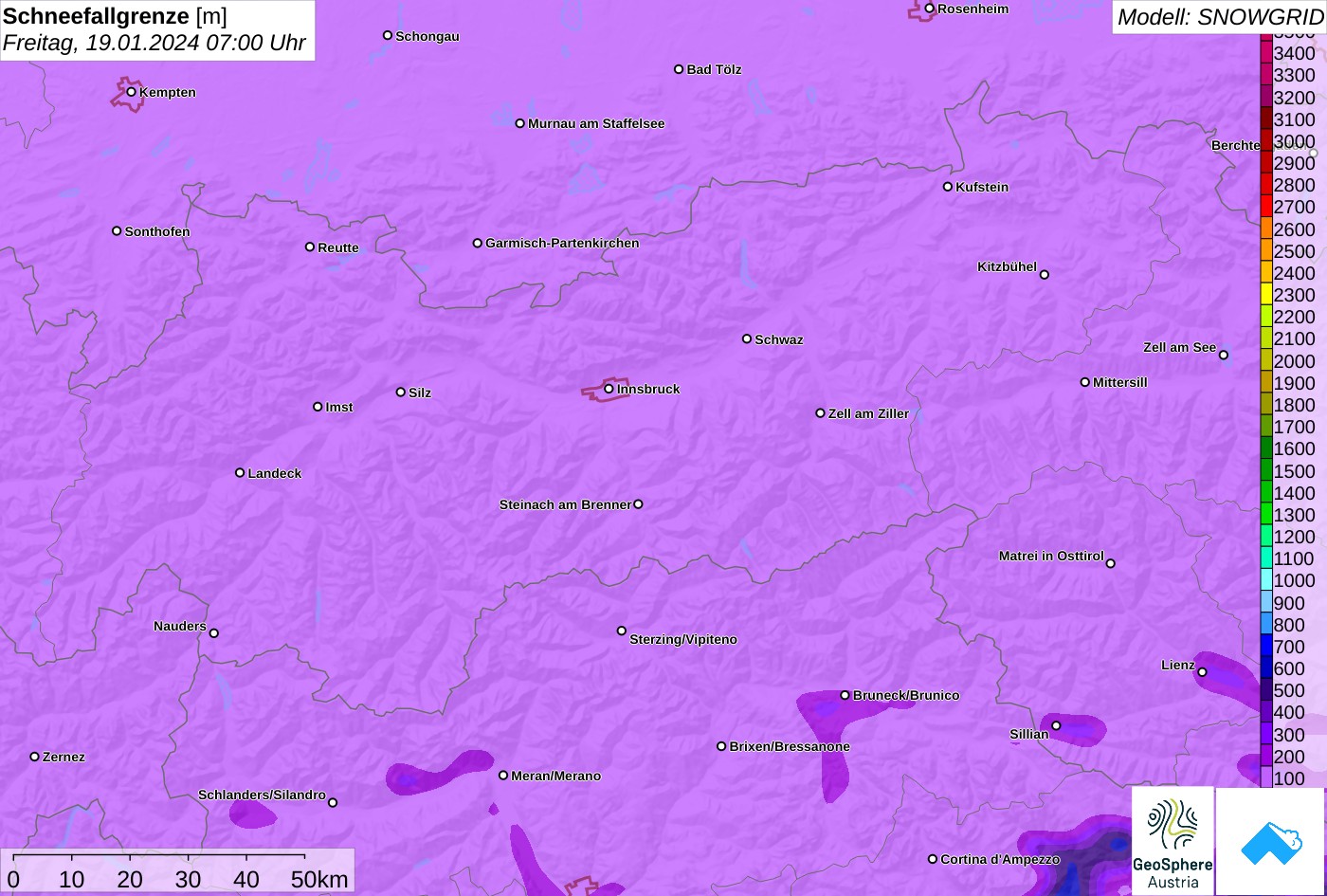Click the 50km scale bar label

click(319, 879)
